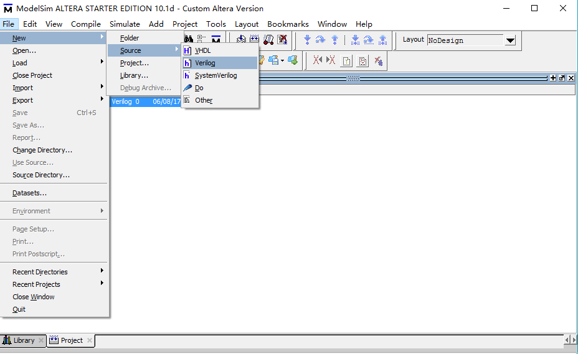Choose Quit from the File menu
578x354 pixels.
pyautogui.click(x=54, y=309)
